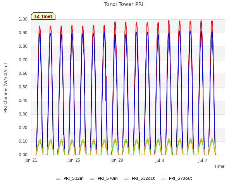Click the Jun 25 x-axis label
Screen dimensions: 248x186
point(74,160)
